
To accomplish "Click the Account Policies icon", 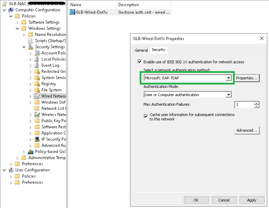I will pos(37,53).
